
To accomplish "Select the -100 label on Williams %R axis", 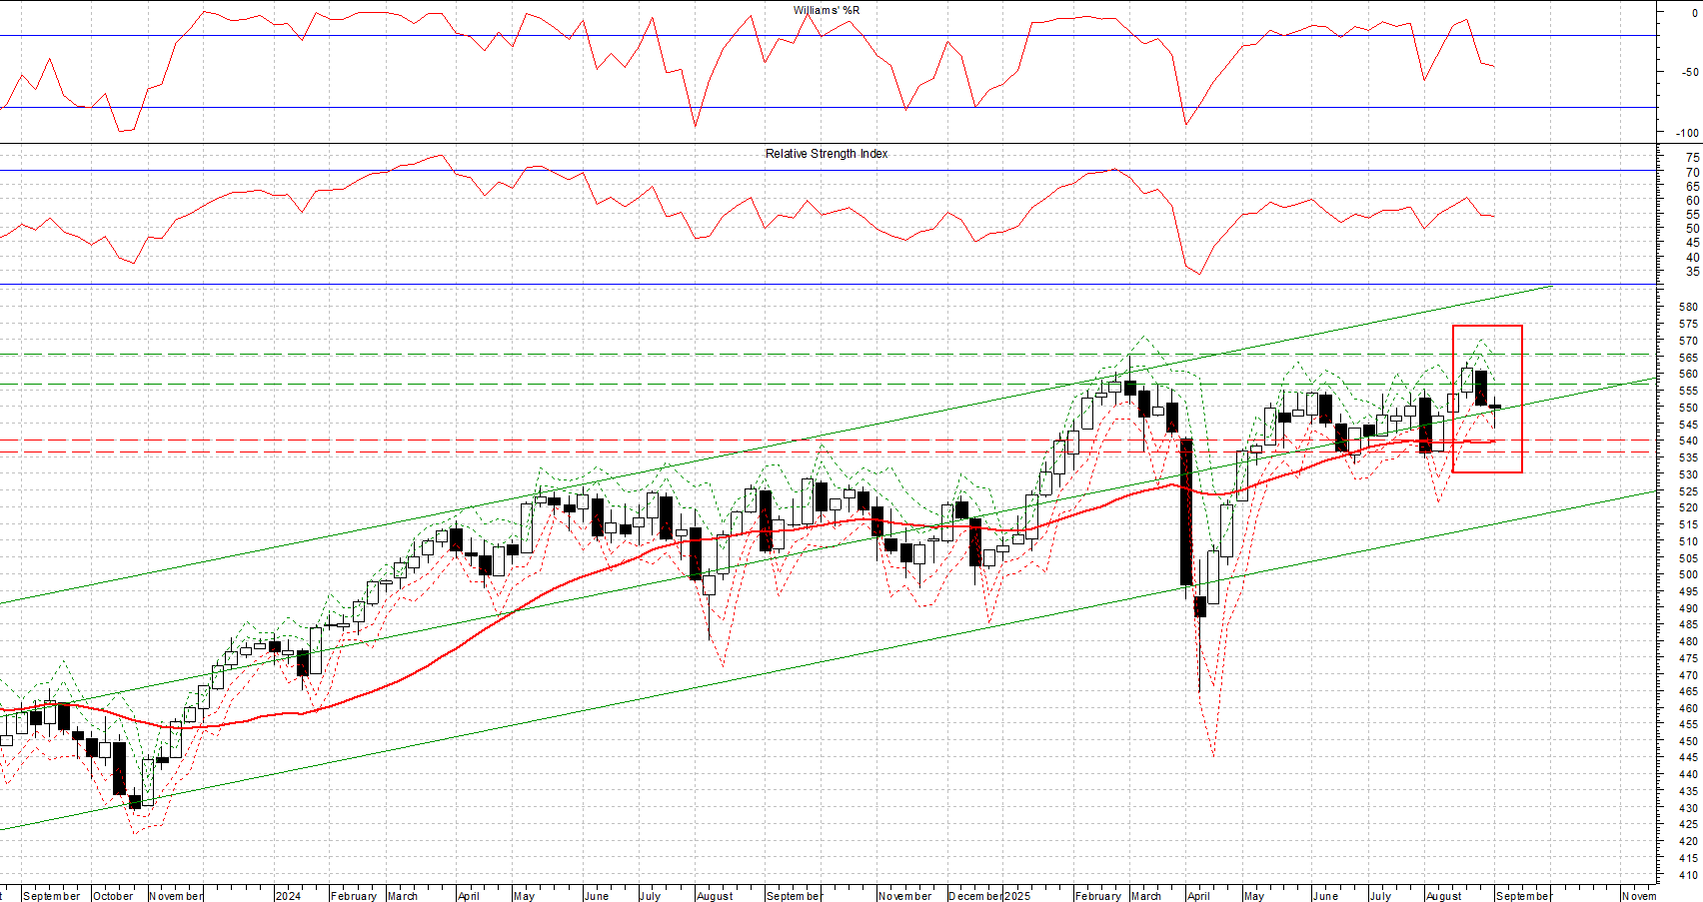I will pyautogui.click(x=1686, y=133).
